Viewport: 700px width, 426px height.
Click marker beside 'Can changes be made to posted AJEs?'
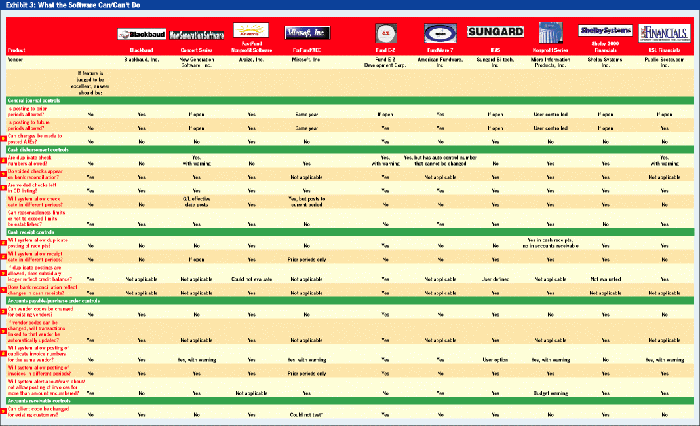3,139
